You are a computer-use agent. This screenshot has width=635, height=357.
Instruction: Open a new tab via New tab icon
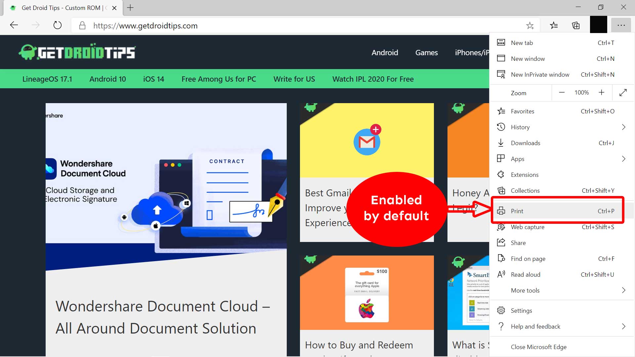pos(501,43)
